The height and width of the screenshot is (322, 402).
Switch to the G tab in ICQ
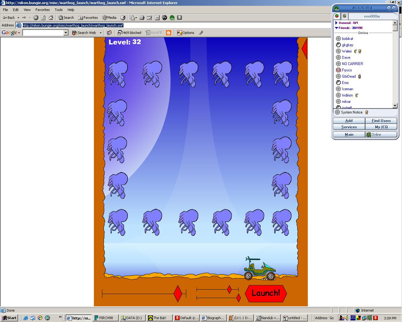pyautogui.click(x=345, y=16)
